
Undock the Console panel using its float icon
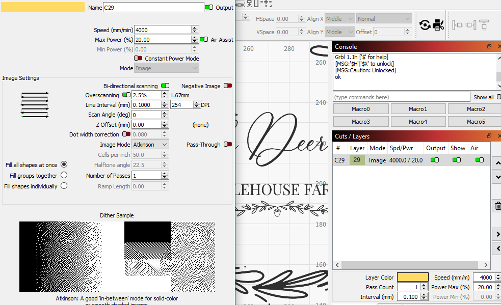click(489, 46)
